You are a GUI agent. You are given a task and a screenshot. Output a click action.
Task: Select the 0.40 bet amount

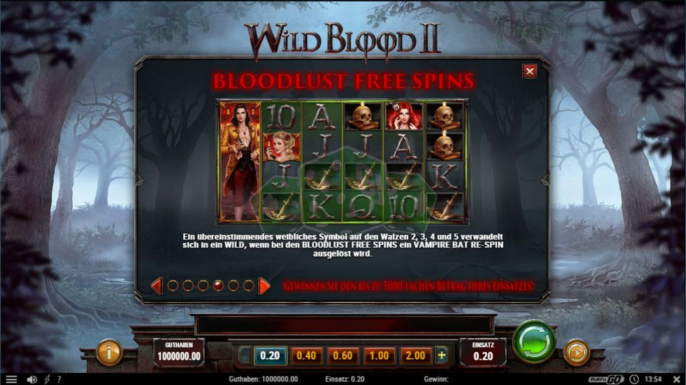307,355
